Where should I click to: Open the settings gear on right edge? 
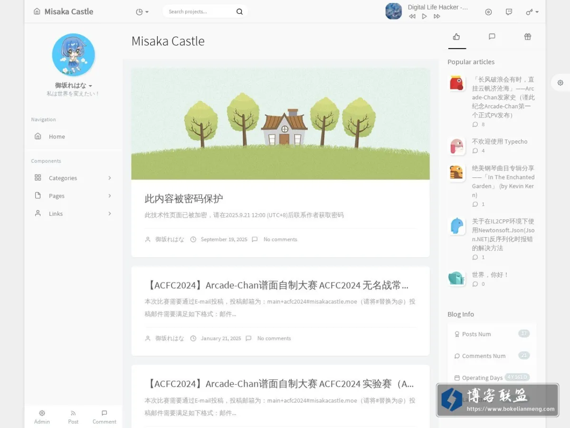coord(560,83)
